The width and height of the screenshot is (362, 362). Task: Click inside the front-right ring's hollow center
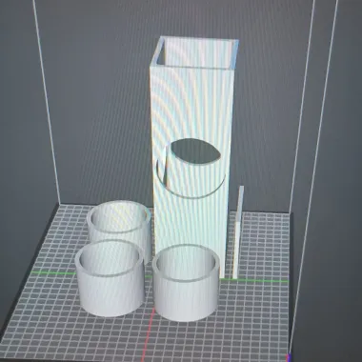186,261
